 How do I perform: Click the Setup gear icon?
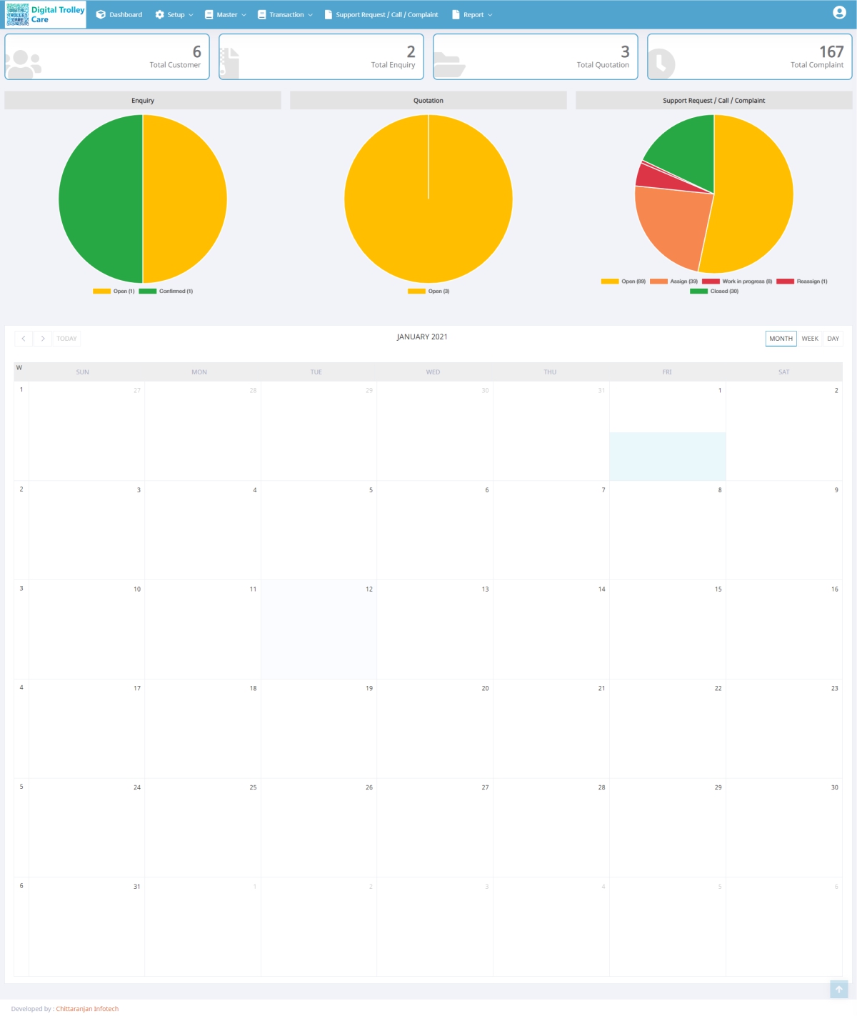[159, 14]
